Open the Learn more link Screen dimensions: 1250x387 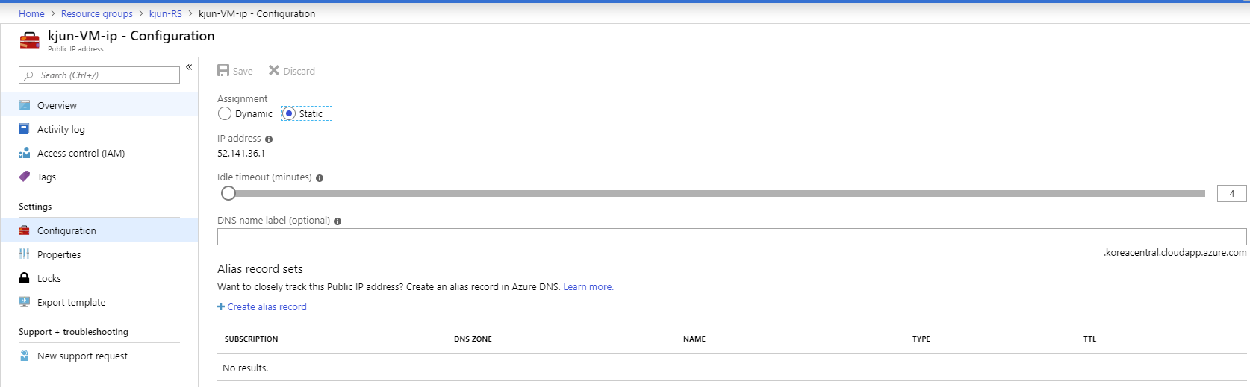tap(588, 286)
